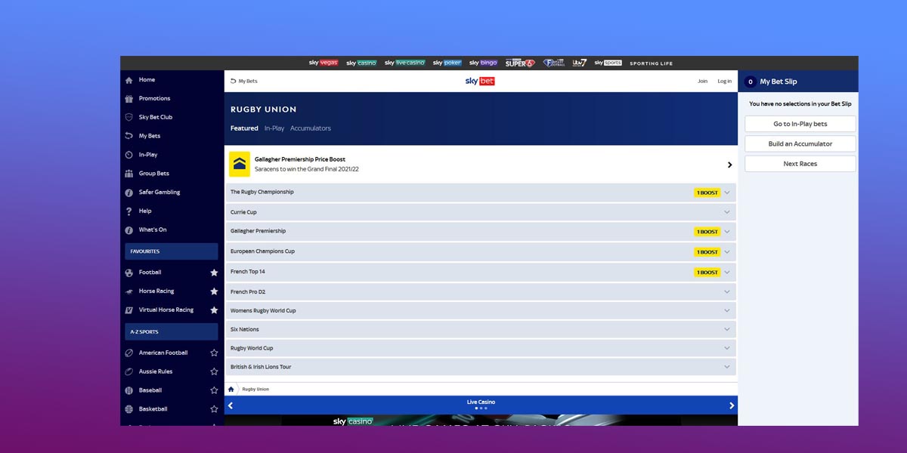Unfavourite Football with its star

coord(214,273)
